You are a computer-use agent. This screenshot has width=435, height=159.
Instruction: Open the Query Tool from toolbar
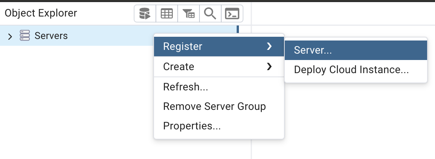[145, 14]
